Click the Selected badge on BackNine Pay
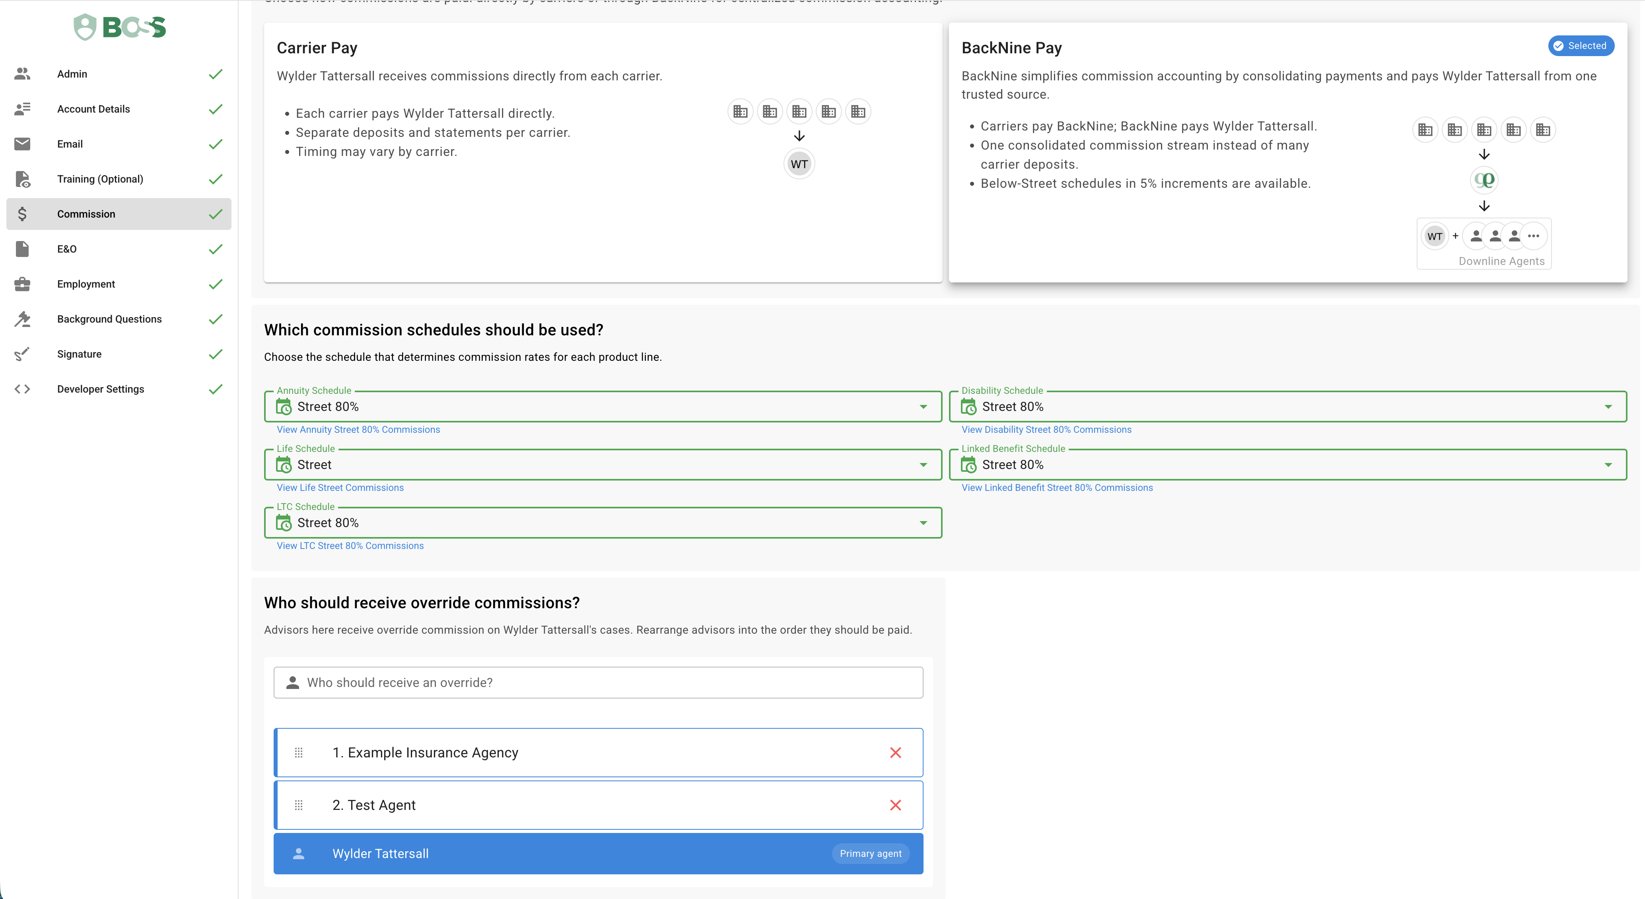Image resolution: width=1645 pixels, height=899 pixels. click(x=1581, y=46)
